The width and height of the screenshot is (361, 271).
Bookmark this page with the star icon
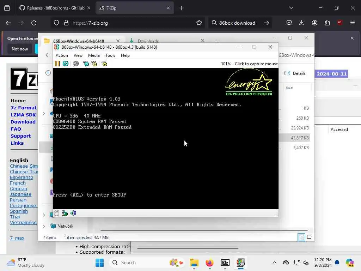[x=199, y=23]
